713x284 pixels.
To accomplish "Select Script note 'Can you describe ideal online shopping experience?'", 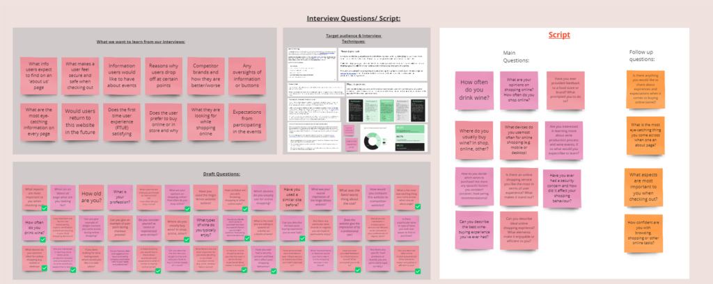I will point(519,230).
